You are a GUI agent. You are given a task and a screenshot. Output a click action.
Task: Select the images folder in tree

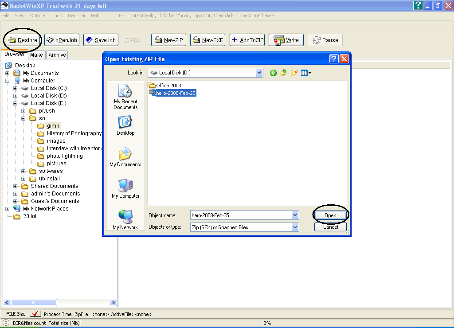[56, 141]
